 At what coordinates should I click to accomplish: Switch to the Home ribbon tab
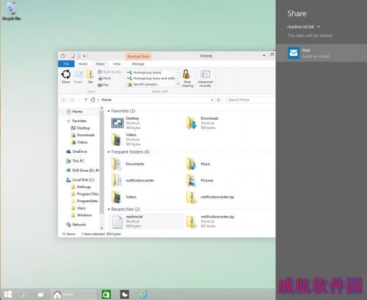coord(83,64)
